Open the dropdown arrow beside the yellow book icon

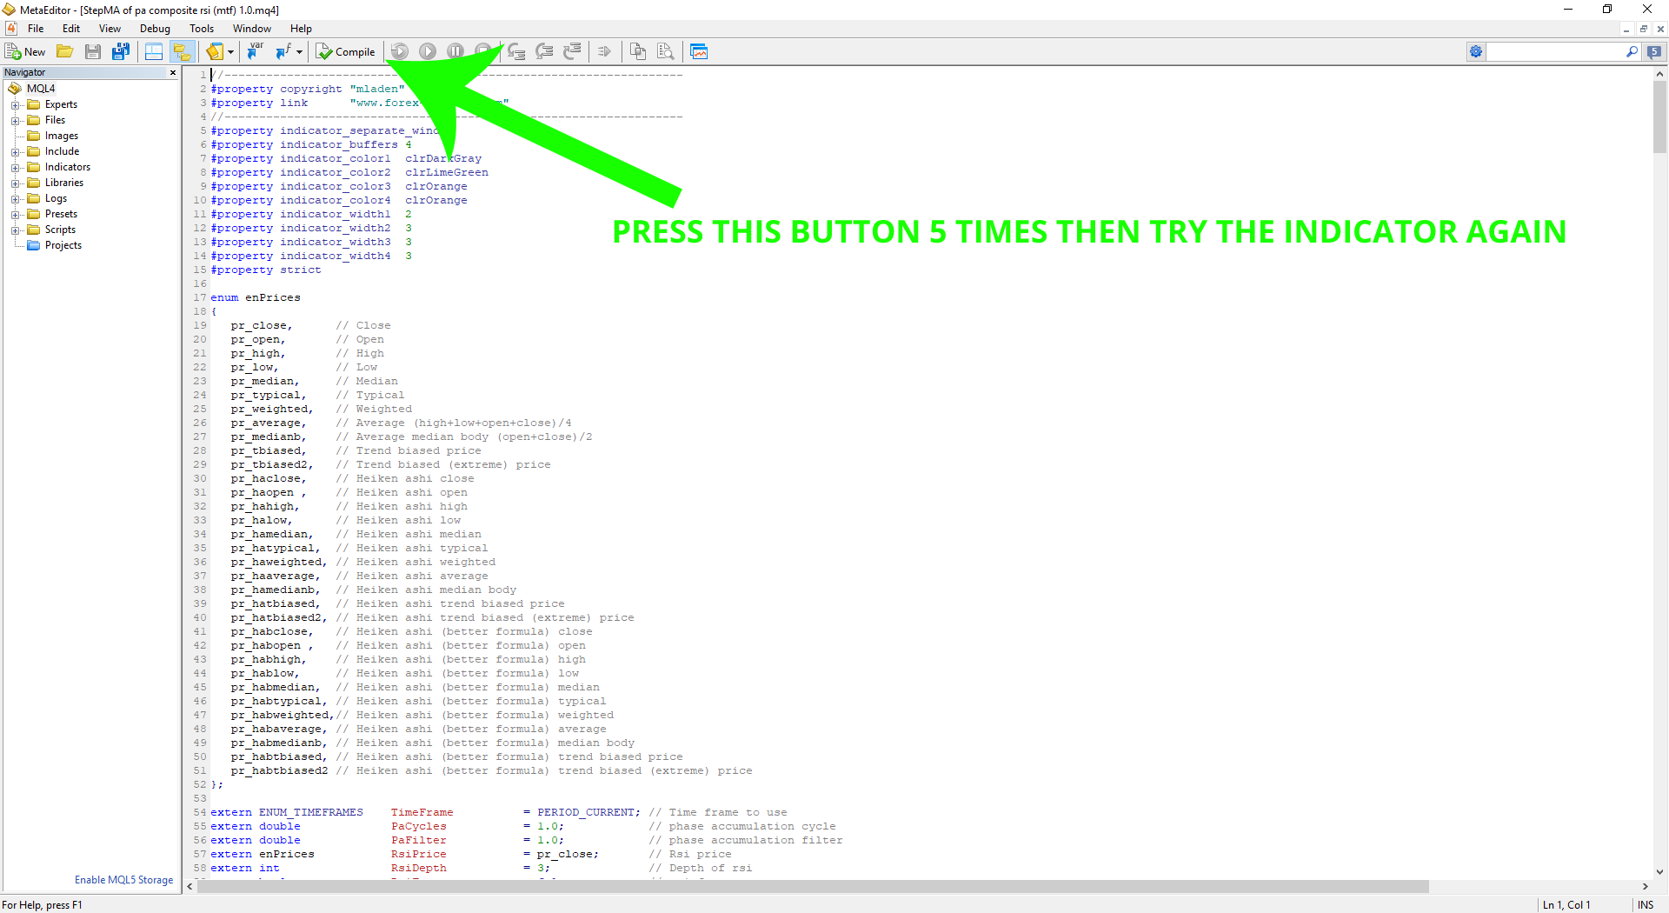tap(230, 52)
